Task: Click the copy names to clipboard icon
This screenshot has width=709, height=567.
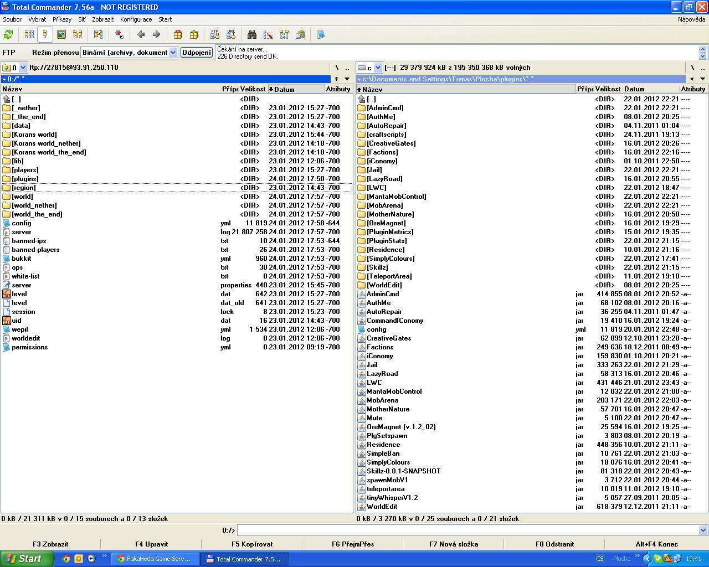Action: 300,34
